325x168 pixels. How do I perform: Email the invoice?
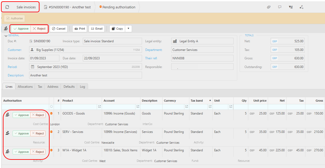tap(97, 29)
